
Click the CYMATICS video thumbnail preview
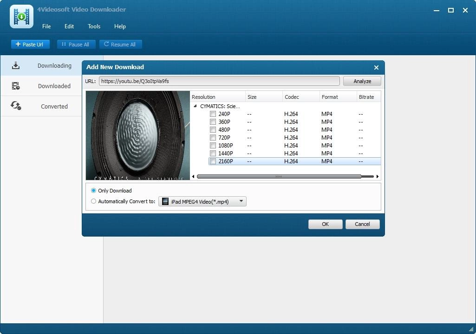point(138,135)
